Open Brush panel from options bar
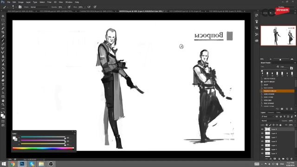This screenshot has width=297, height=167. [x=20, y=7]
